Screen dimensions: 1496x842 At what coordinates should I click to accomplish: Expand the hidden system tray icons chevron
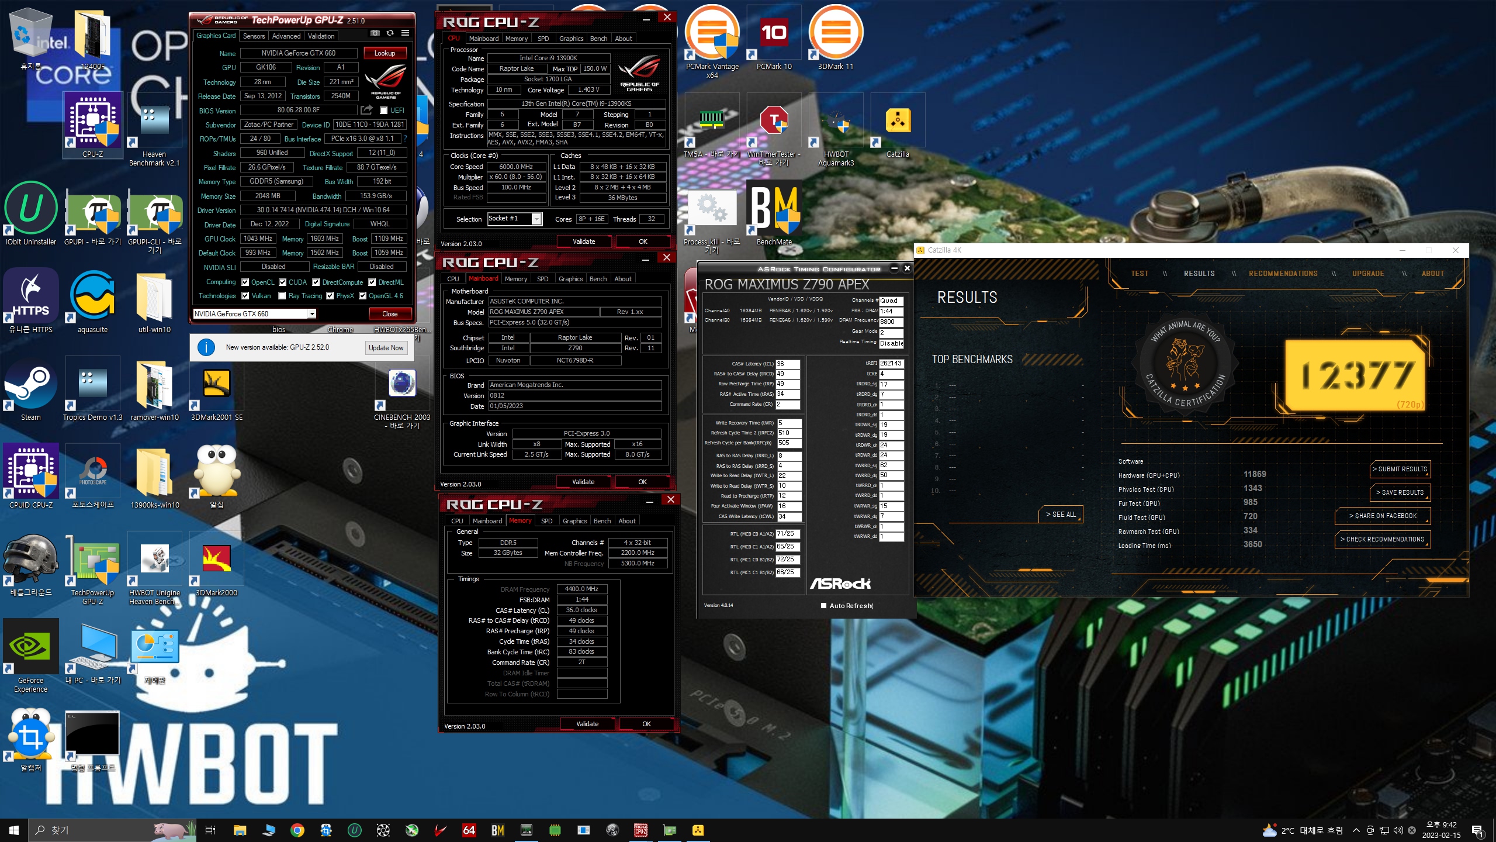pos(1356,830)
